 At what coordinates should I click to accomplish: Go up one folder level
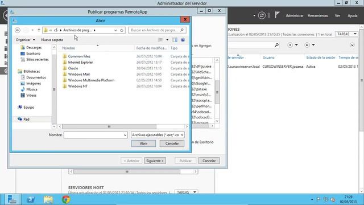[x=39, y=30]
